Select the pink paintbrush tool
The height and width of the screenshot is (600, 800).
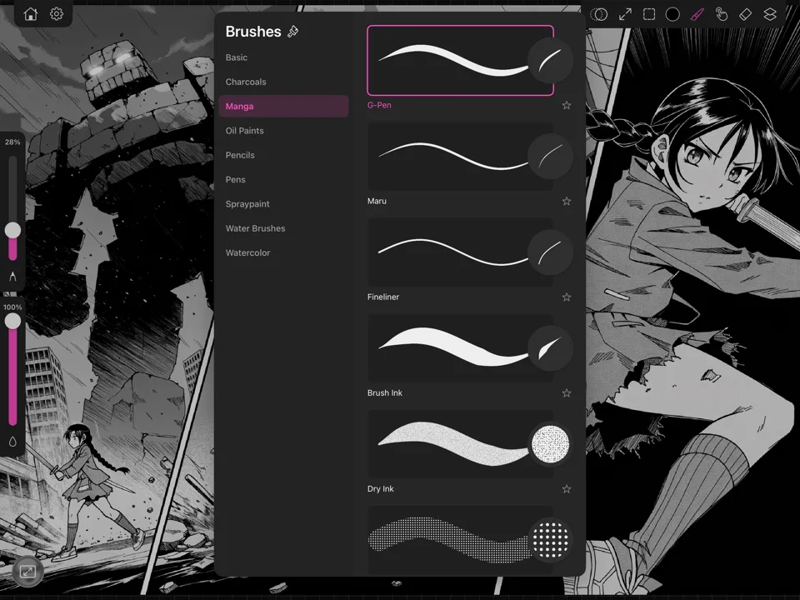697,14
